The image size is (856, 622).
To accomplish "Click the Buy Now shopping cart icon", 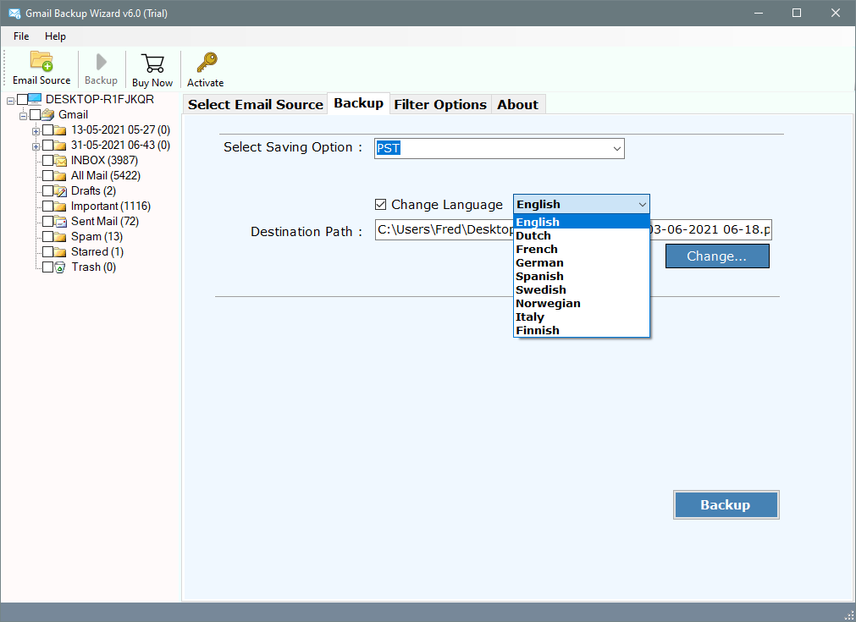I will 152,63.
